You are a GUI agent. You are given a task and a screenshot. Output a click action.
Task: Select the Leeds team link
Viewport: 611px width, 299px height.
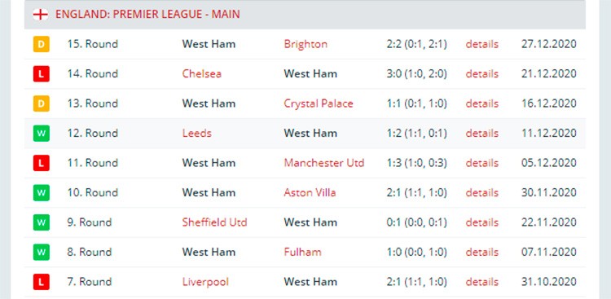tap(197, 134)
